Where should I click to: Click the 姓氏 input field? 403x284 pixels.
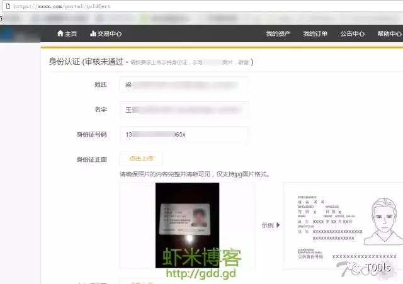(184, 84)
